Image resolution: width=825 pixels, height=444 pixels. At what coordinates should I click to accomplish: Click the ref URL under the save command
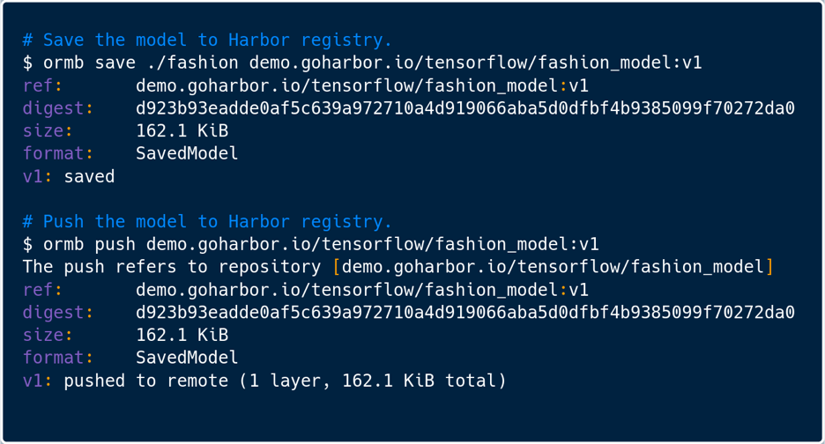click(x=361, y=85)
